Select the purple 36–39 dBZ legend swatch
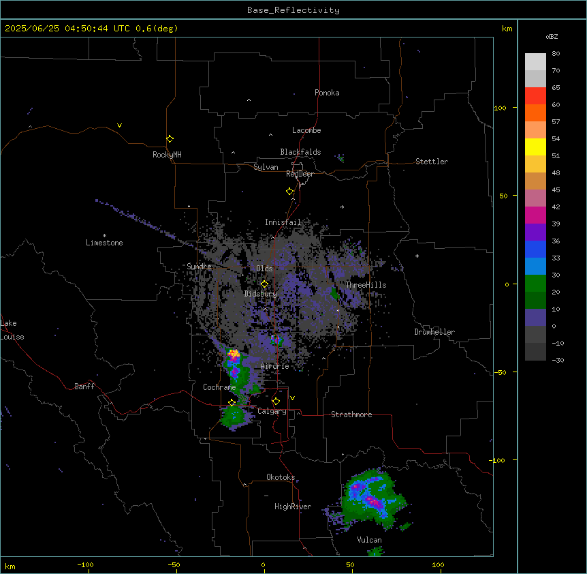Viewport: 587px width, 574px height. (535, 232)
